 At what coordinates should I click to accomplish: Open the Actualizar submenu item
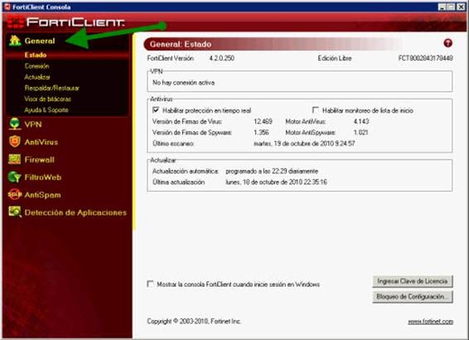tap(37, 77)
